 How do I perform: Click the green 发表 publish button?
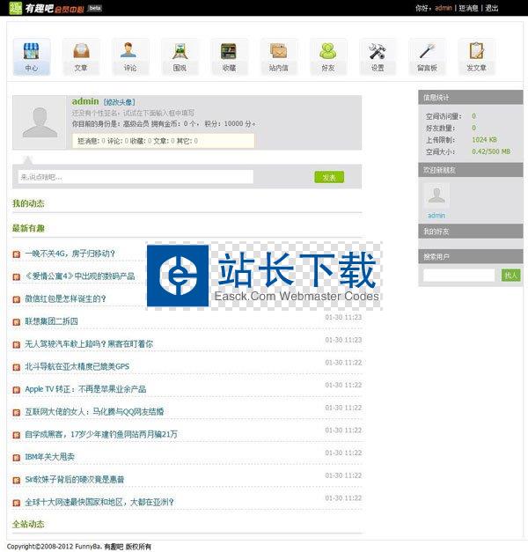point(328,177)
